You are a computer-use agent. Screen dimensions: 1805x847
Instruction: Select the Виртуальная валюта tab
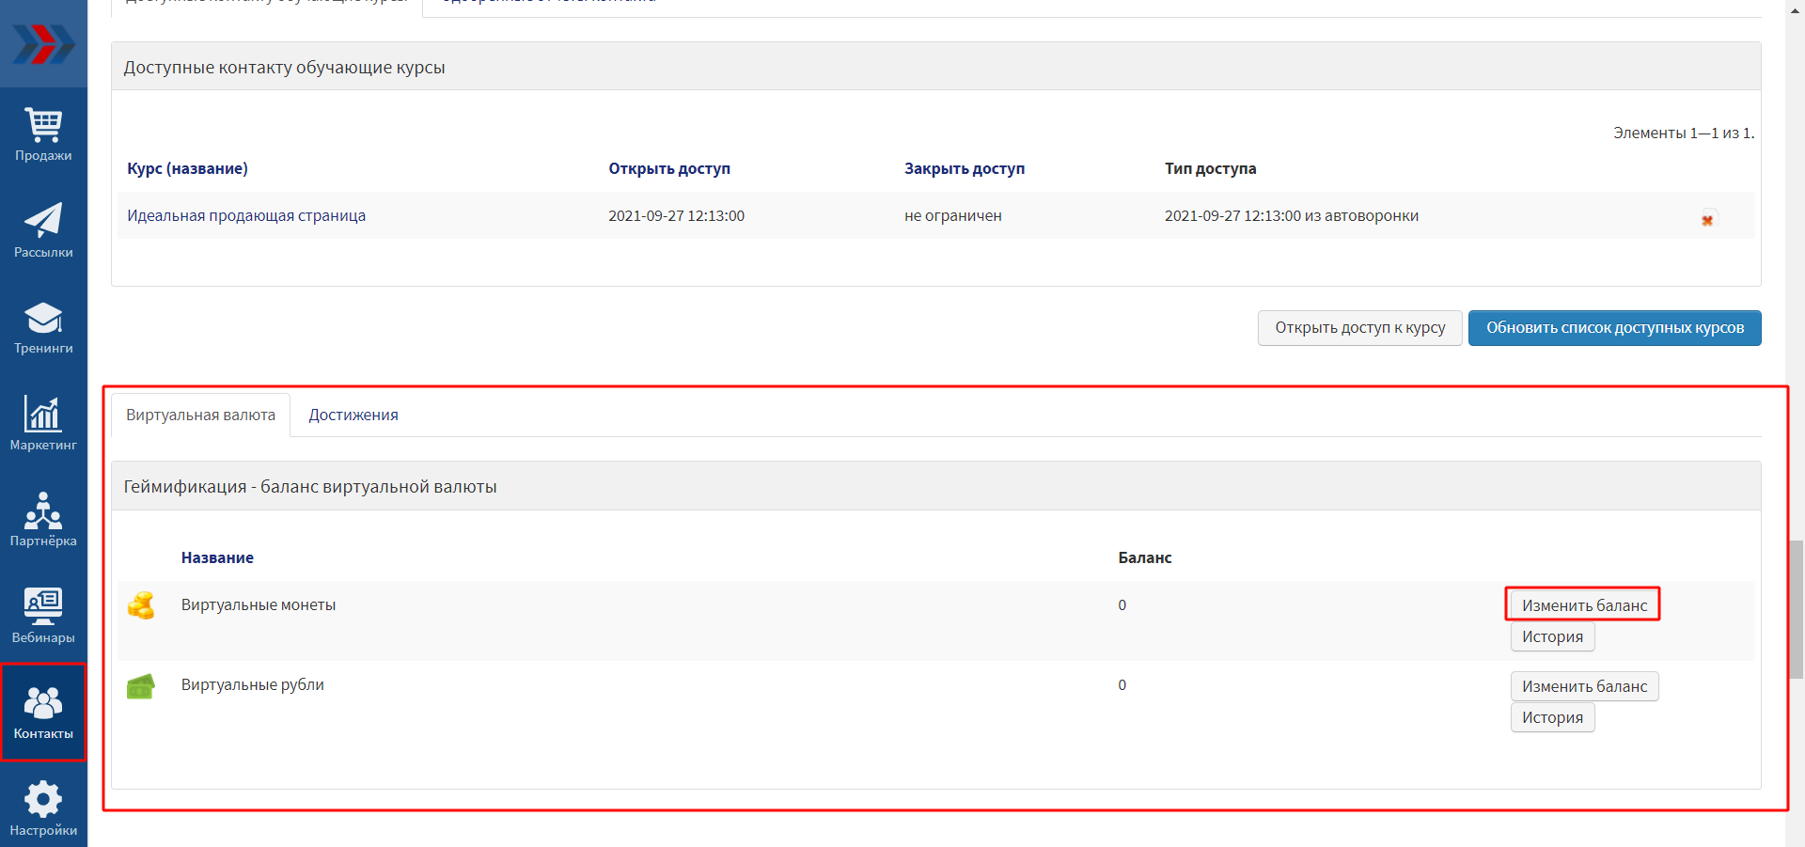click(200, 415)
